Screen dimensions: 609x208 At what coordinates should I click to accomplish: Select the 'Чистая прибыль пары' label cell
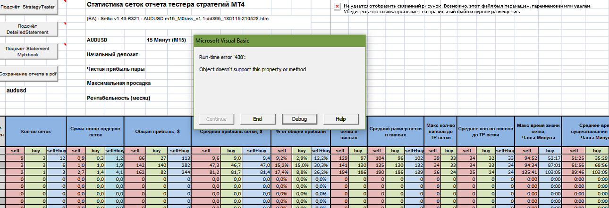[116, 69]
